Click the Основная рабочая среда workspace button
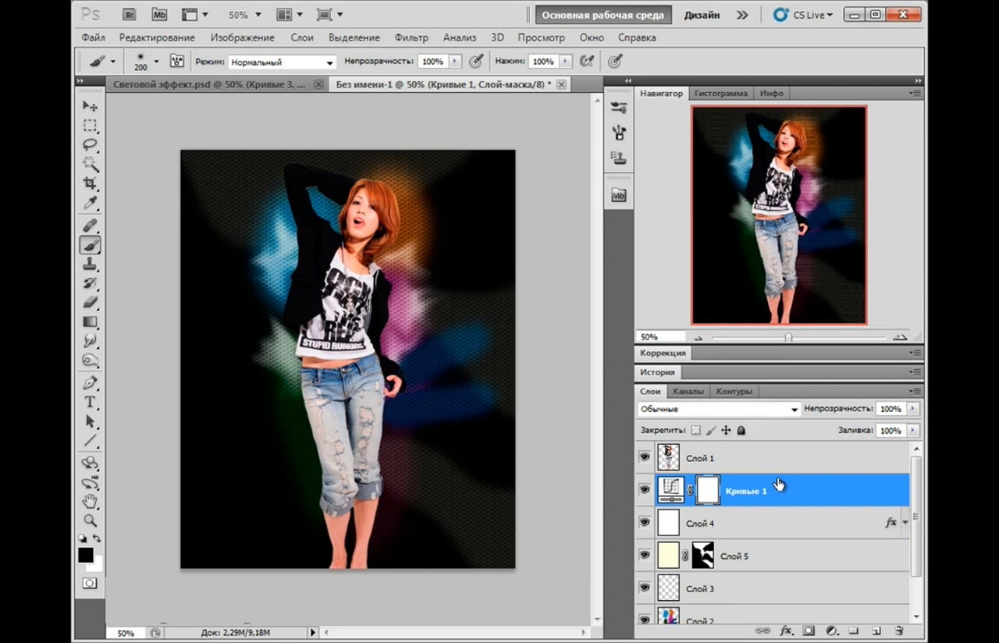Viewport: 999px width, 643px height. point(603,15)
